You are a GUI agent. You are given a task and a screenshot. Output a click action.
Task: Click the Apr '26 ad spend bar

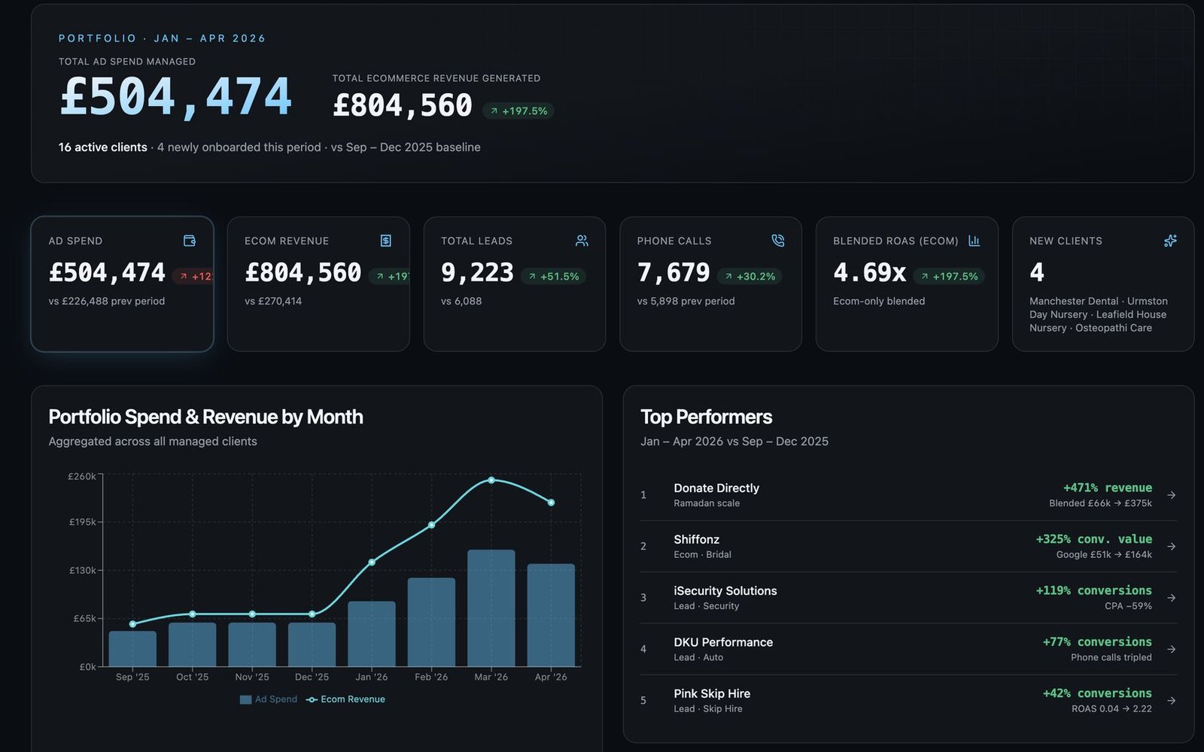[551, 615]
